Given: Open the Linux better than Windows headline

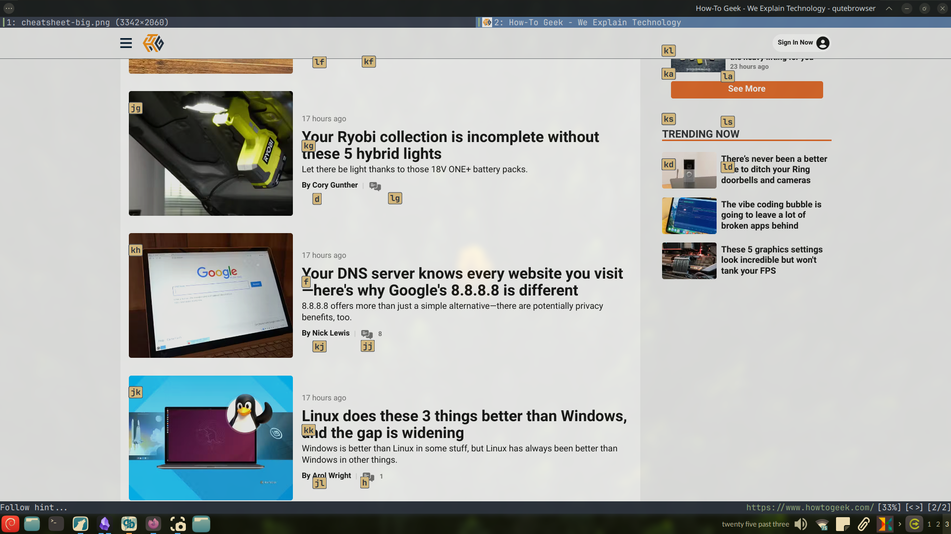Looking at the screenshot, I should pyautogui.click(x=464, y=424).
